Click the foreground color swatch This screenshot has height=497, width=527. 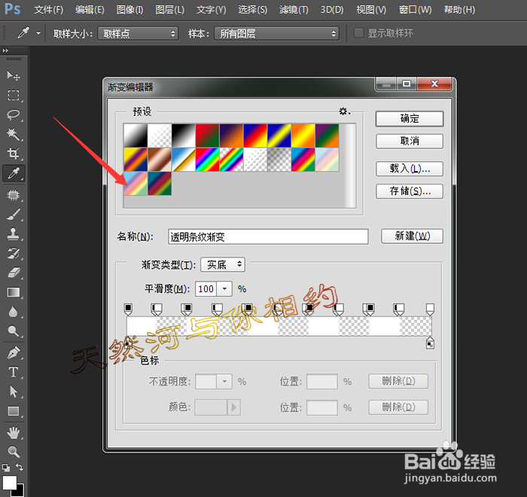[x=9, y=483]
